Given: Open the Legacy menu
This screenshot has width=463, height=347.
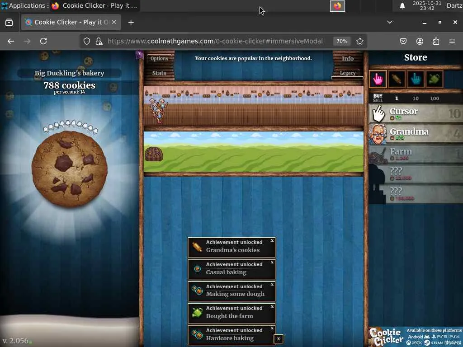Looking at the screenshot, I should 348,73.
